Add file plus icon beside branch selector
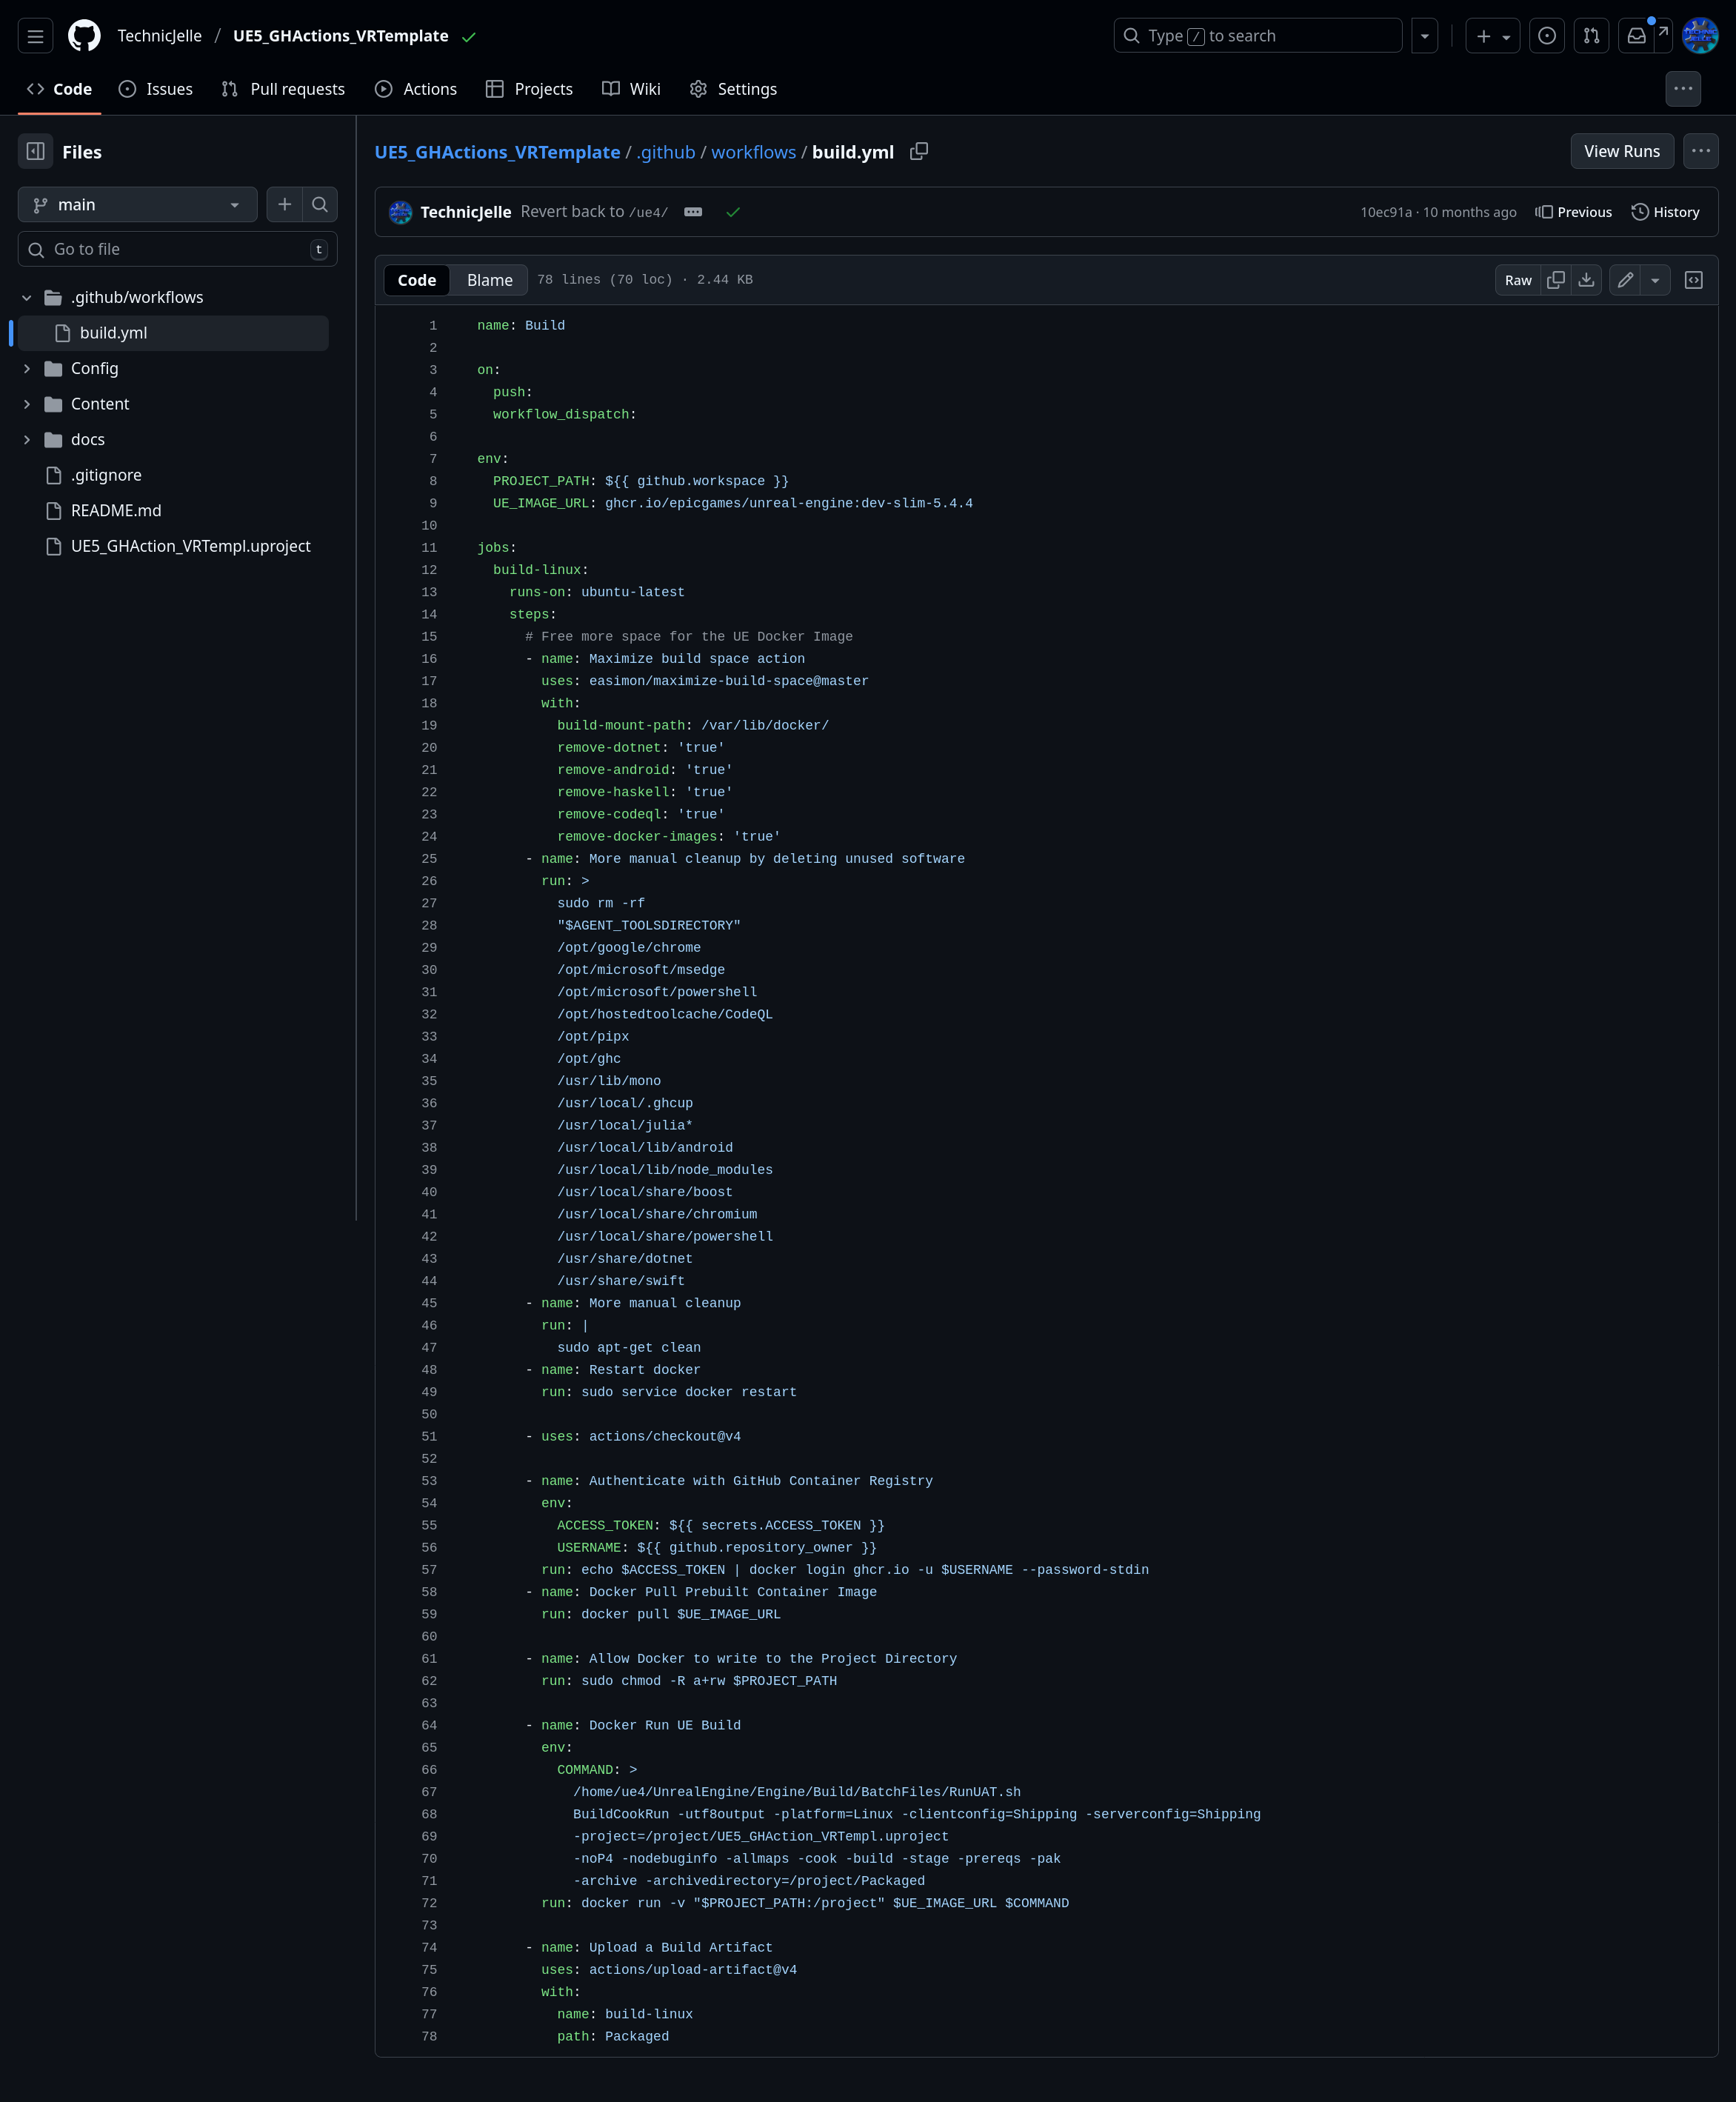 coord(284,204)
